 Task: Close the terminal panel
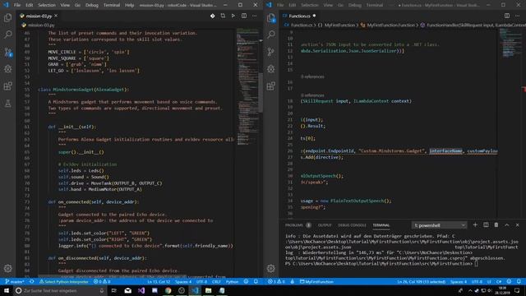point(517,224)
